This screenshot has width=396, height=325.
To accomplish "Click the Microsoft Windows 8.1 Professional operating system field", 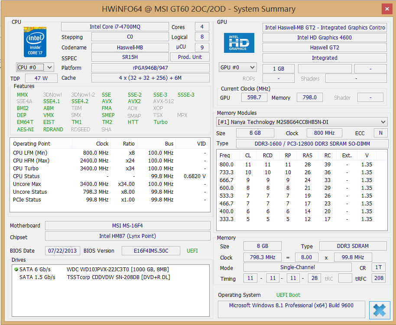I will coord(292,309).
